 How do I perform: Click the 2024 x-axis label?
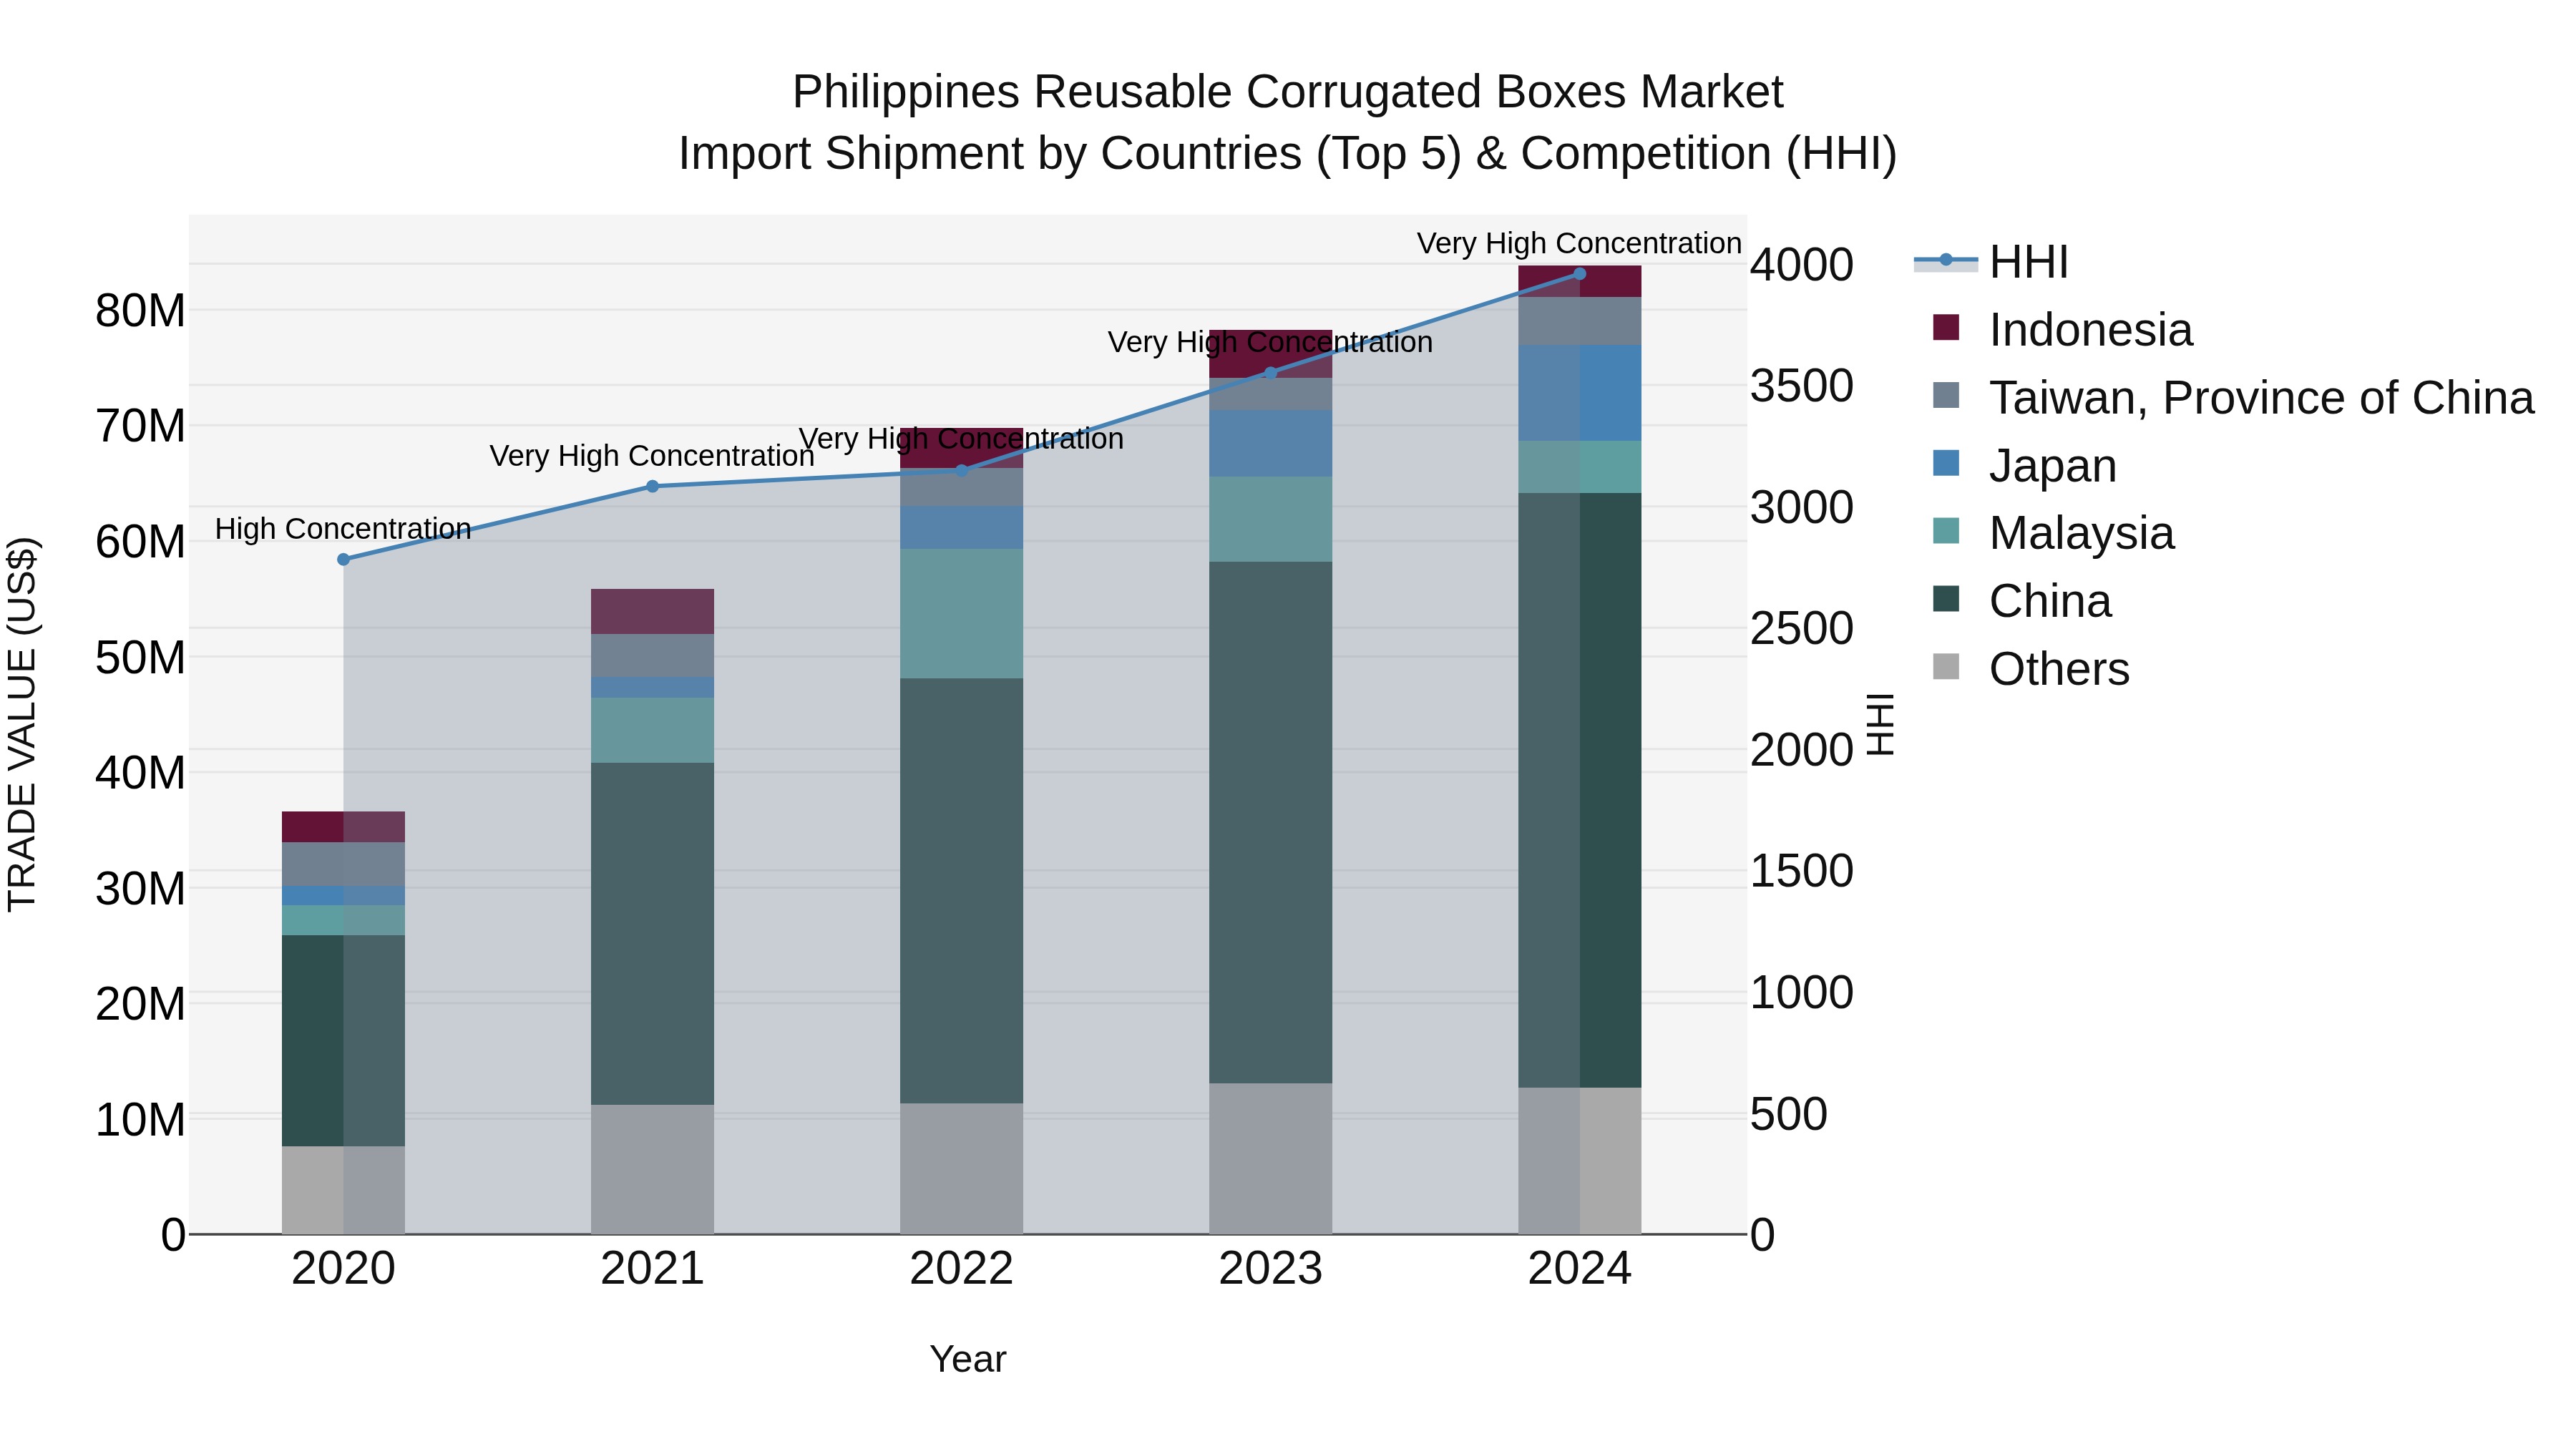1580,1269
